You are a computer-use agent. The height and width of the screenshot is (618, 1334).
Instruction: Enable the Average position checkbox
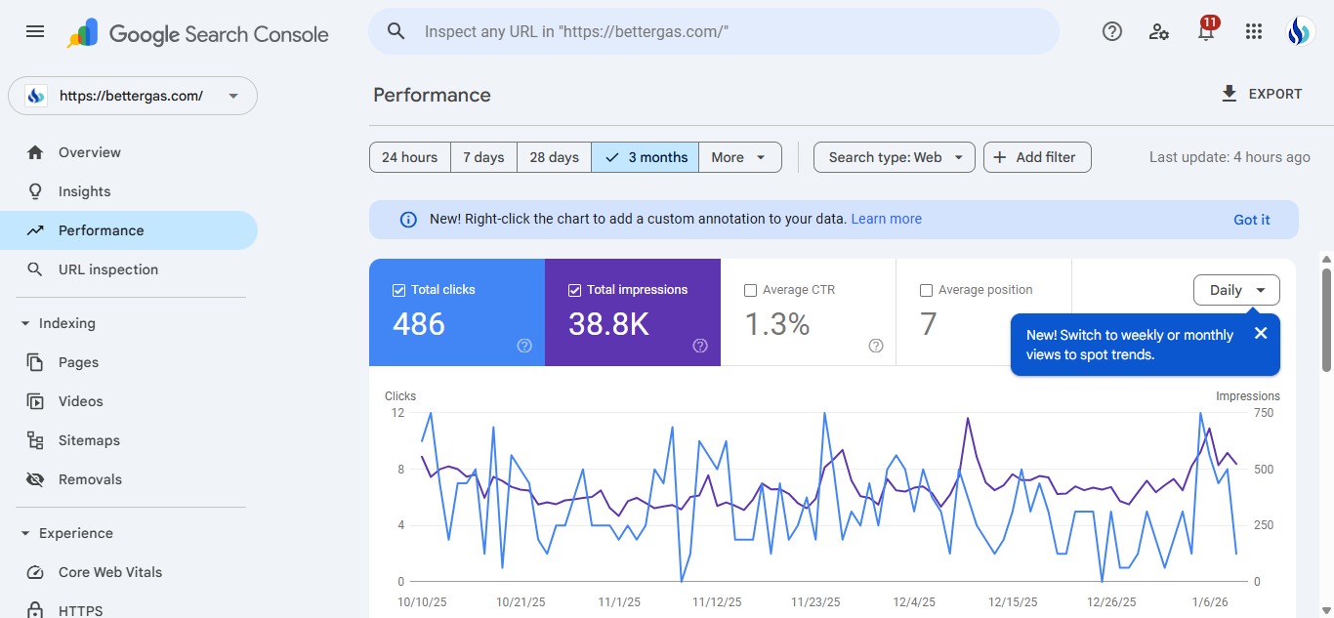(926, 290)
